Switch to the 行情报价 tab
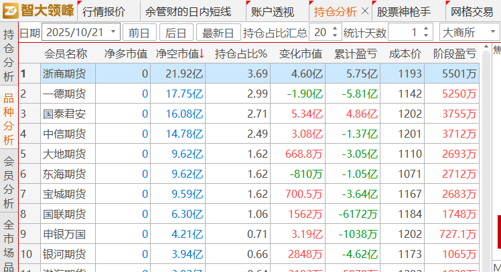Image resolution: width=501 pixels, height=272 pixels. click(104, 12)
